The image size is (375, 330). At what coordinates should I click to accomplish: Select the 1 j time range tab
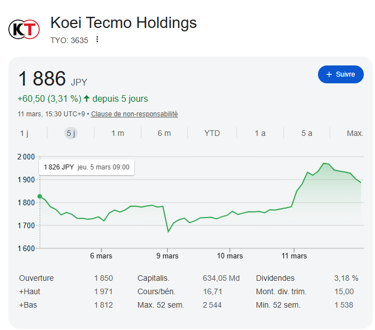click(x=25, y=133)
